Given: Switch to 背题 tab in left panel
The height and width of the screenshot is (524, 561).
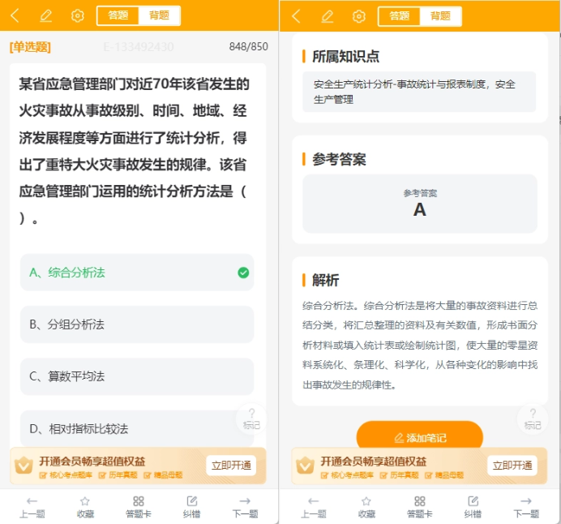Looking at the screenshot, I should point(159,15).
